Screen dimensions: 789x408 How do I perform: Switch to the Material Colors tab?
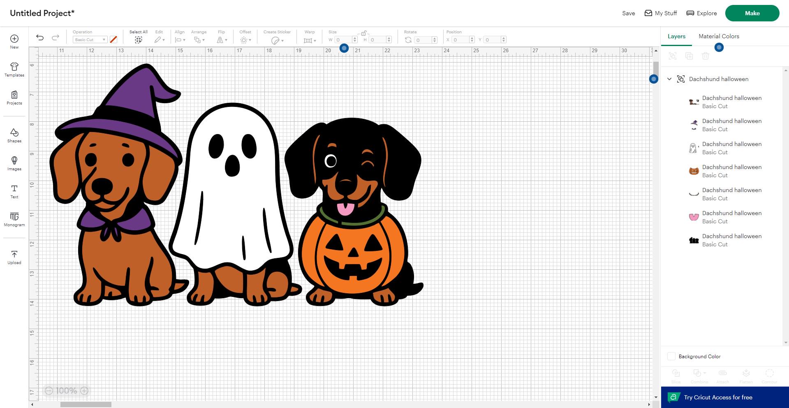coord(719,36)
